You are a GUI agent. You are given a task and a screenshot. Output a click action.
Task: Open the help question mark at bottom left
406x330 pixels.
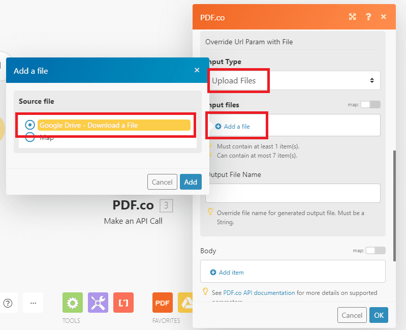coord(8,303)
